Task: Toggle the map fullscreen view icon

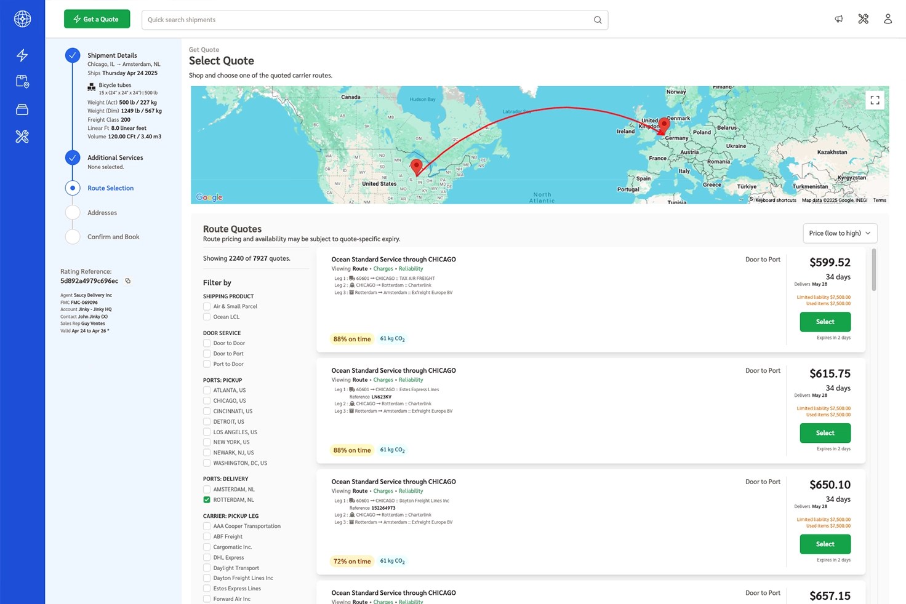Action: pos(875,100)
